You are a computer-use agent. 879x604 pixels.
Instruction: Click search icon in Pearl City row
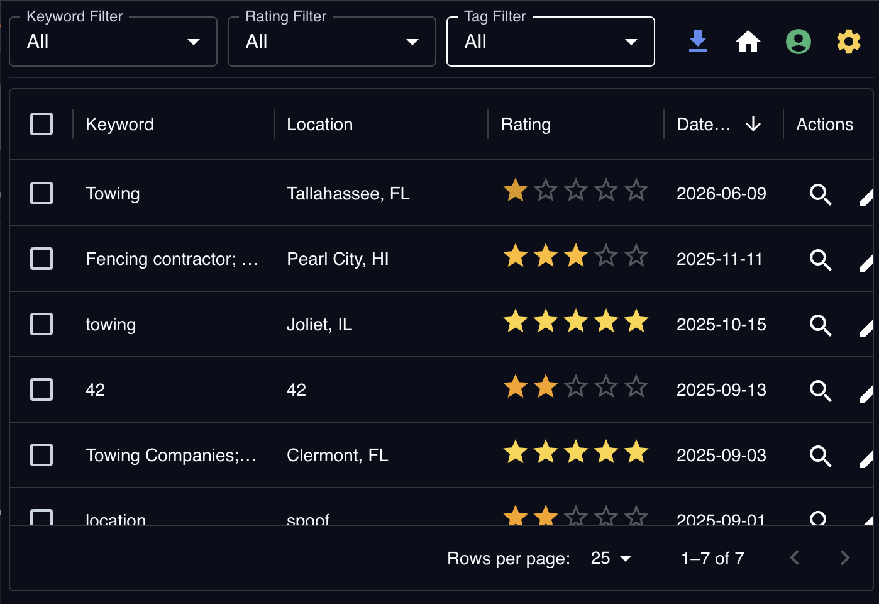(x=821, y=260)
